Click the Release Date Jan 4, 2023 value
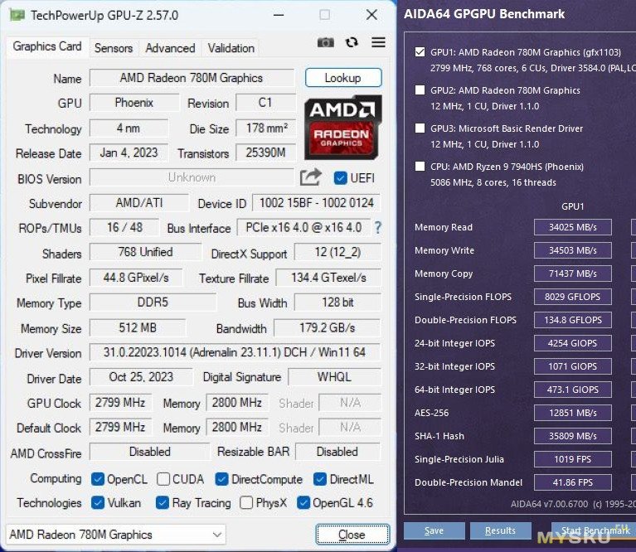 129,153
